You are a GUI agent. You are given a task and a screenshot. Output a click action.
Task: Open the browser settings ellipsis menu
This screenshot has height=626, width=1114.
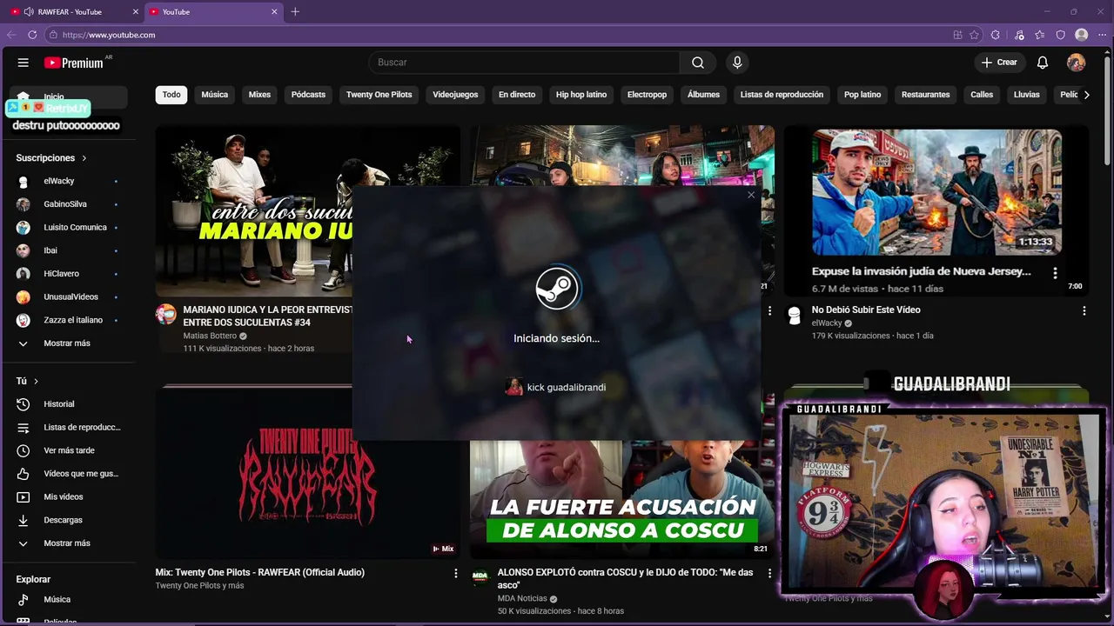1102,35
